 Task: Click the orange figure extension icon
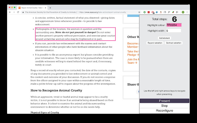(161, 12)
